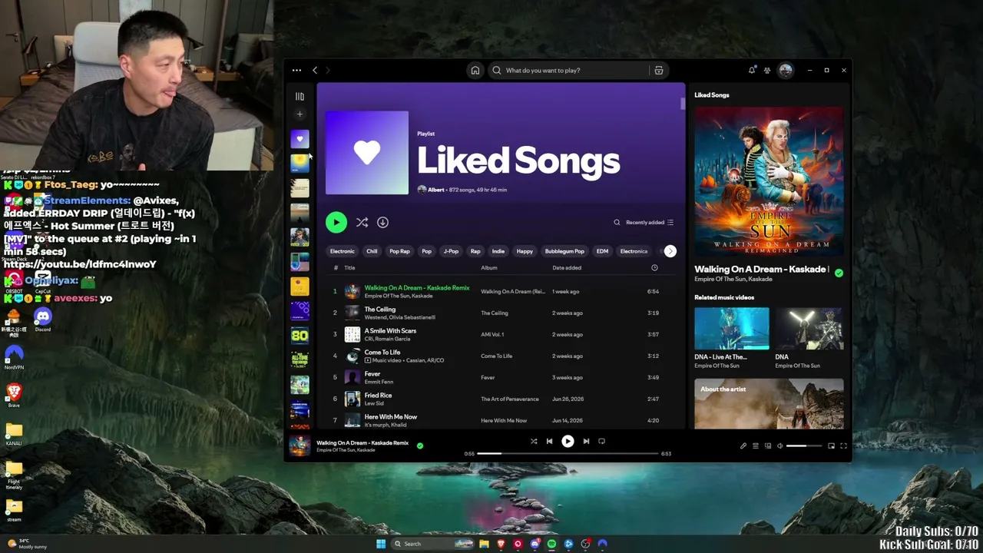Open playlist owner Albert profile link
Image resolution: width=983 pixels, height=553 pixels.
[x=436, y=190]
